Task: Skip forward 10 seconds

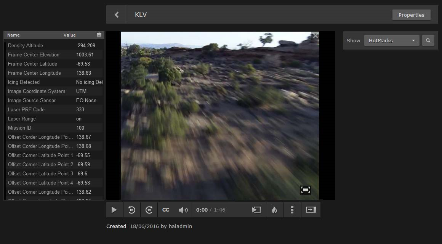Action: click(x=149, y=210)
